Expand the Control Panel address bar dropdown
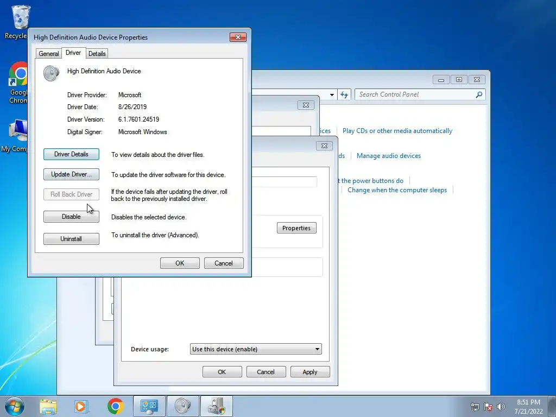 click(332, 94)
